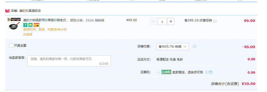Click the unit price 499.00
The image size is (267, 92).
131,20
